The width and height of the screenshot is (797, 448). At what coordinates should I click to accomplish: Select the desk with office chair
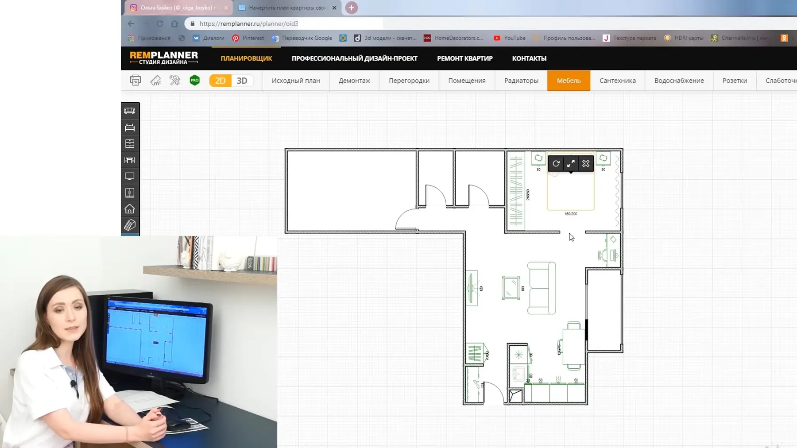pyautogui.click(x=610, y=250)
